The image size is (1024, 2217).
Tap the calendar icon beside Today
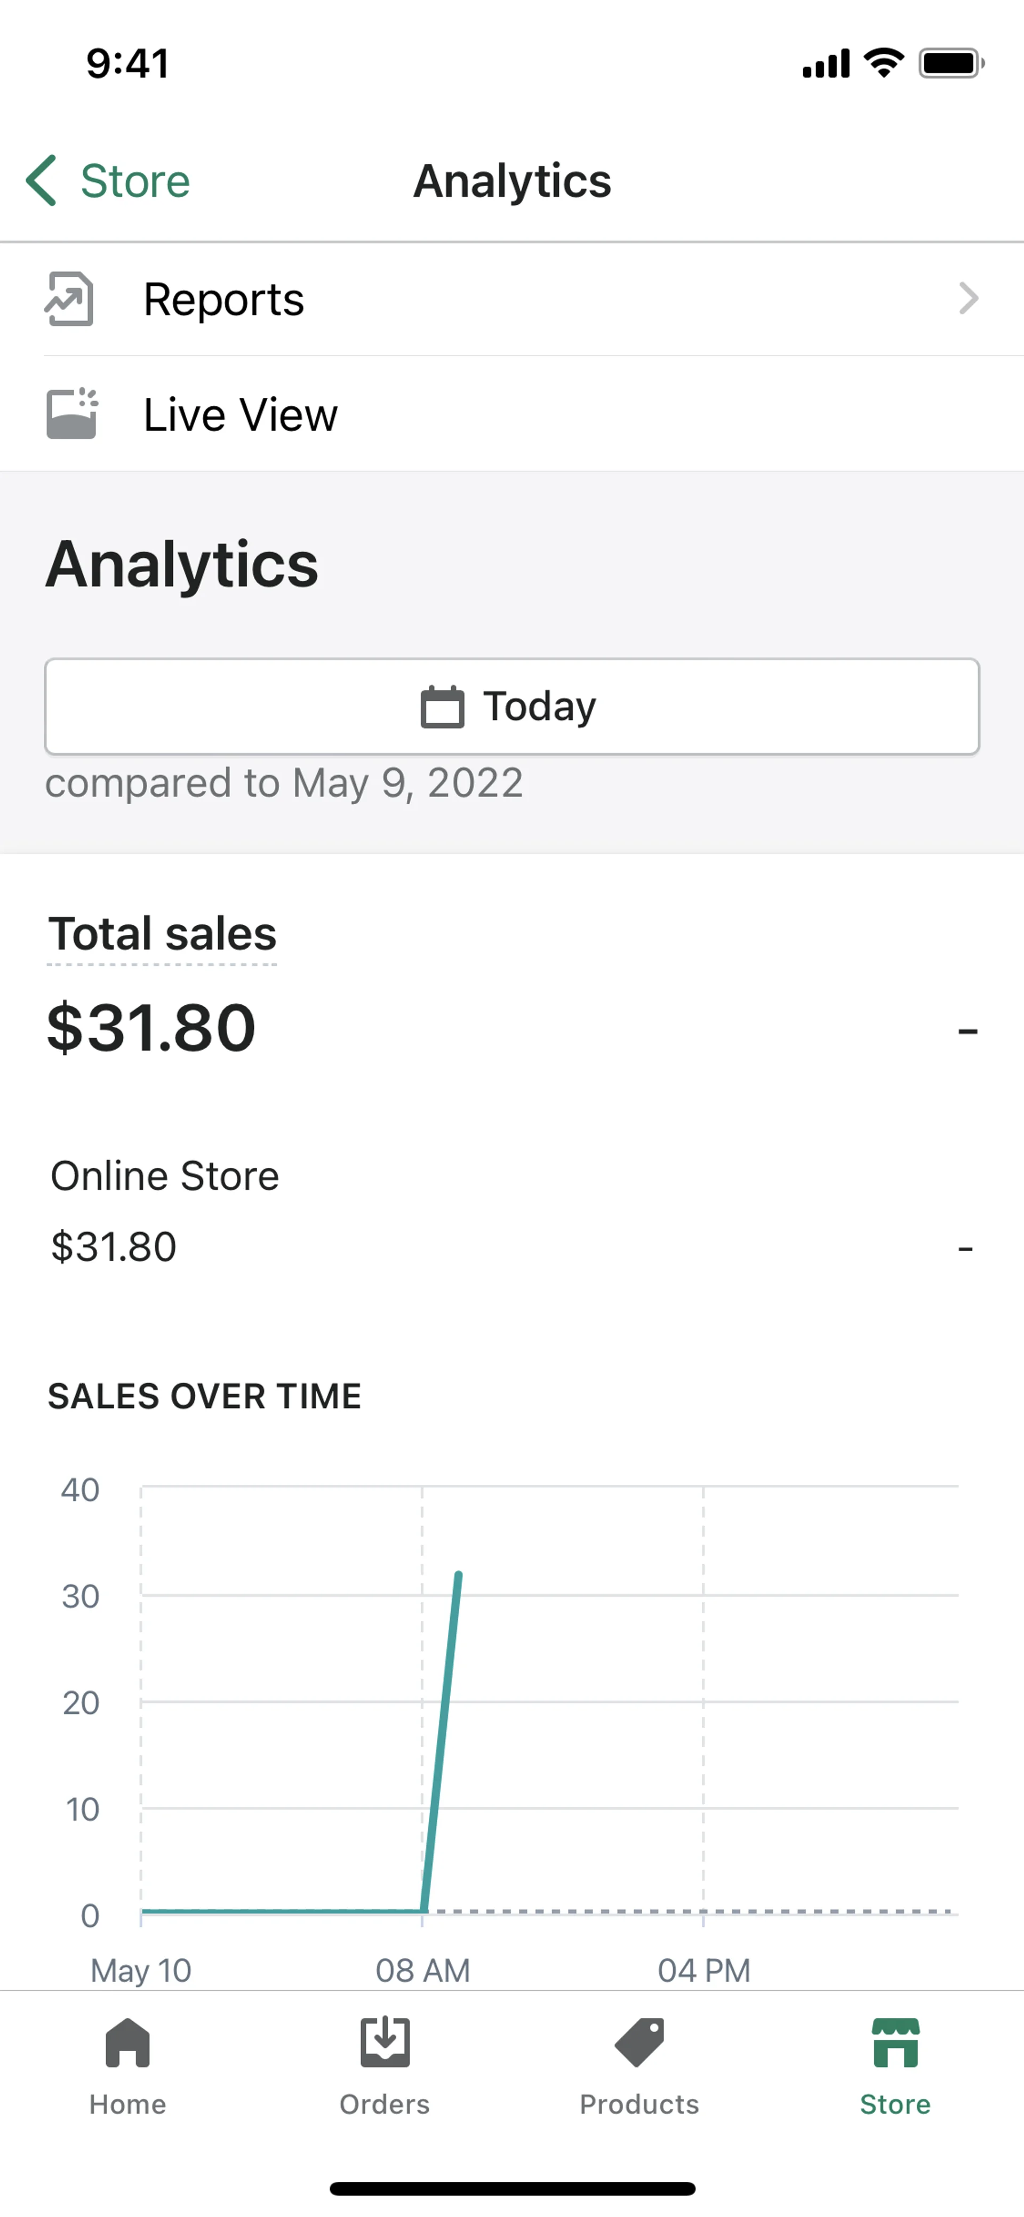pos(442,707)
